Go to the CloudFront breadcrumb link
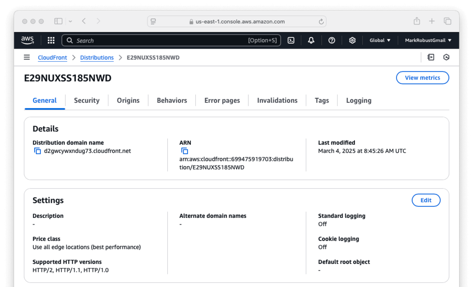This screenshot has height=287, width=472. coord(52,58)
